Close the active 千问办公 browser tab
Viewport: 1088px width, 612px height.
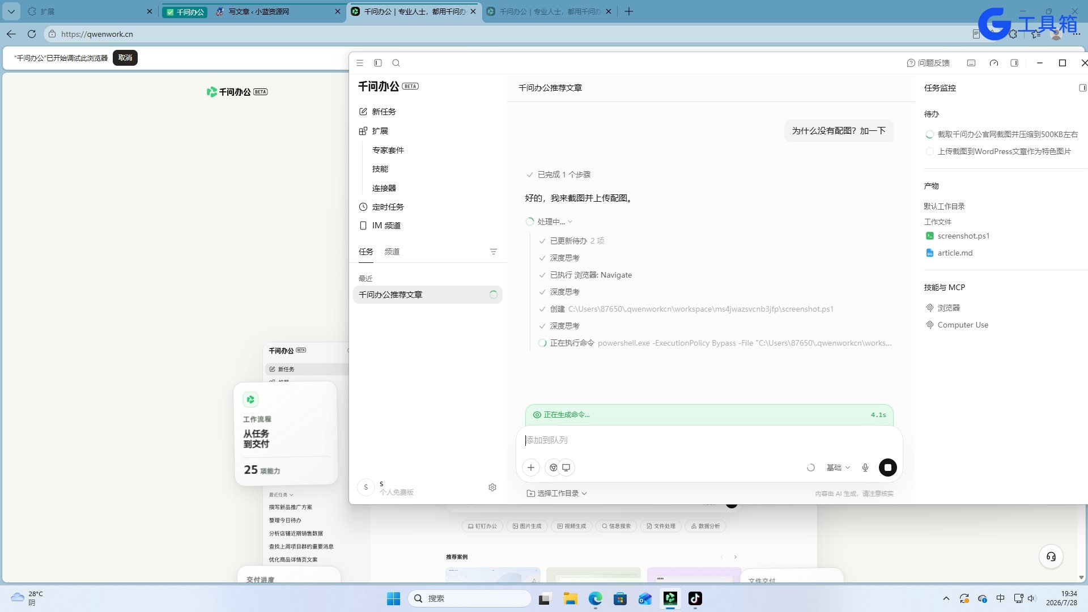[473, 11]
